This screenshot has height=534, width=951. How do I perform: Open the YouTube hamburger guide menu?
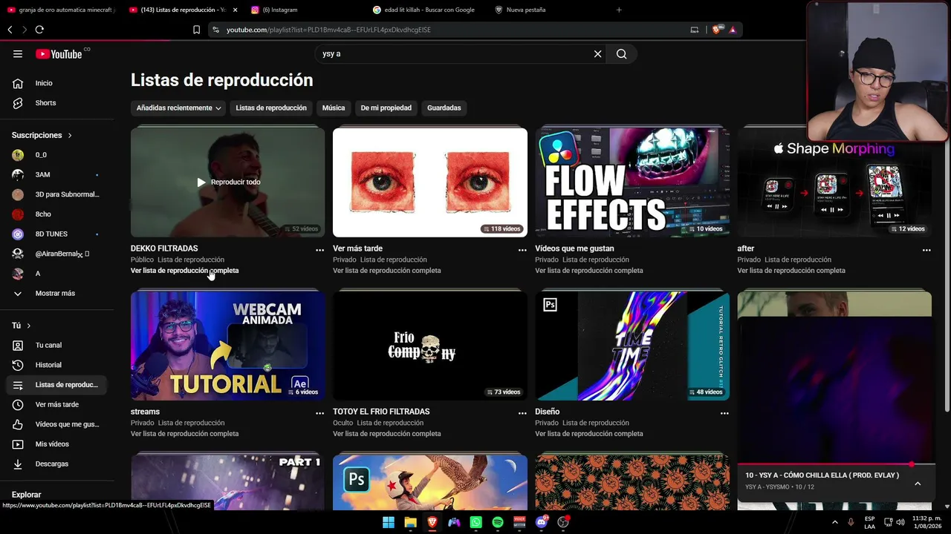[18, 54]
